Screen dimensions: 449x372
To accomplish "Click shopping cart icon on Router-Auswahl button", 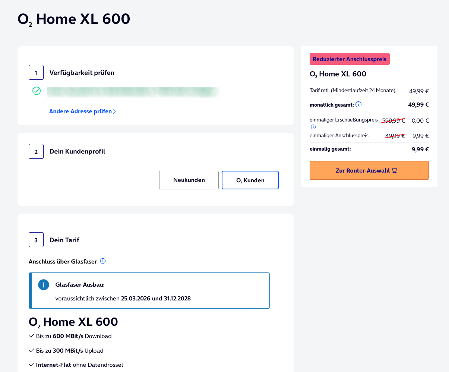I will pyautogui.click(x=394, y=171).
